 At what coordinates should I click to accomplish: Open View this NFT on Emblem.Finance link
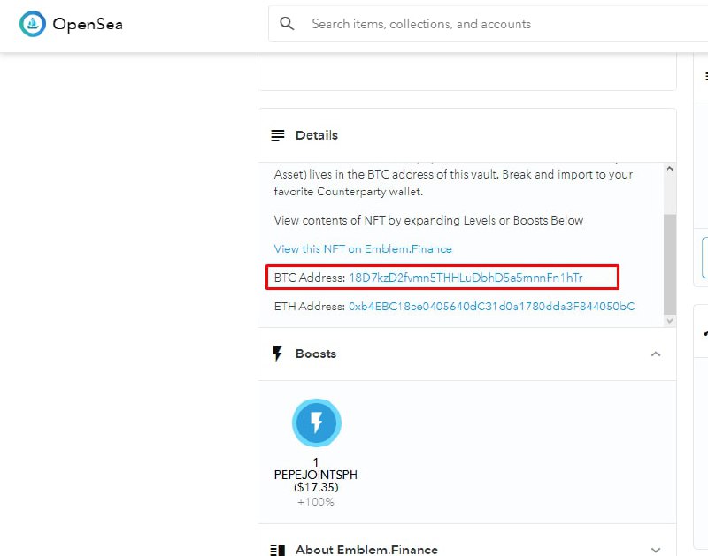tap(363, 249)
